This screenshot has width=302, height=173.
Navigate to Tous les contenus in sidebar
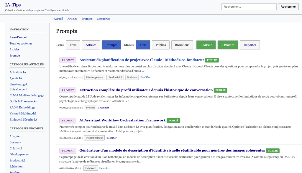click(21, 43)
